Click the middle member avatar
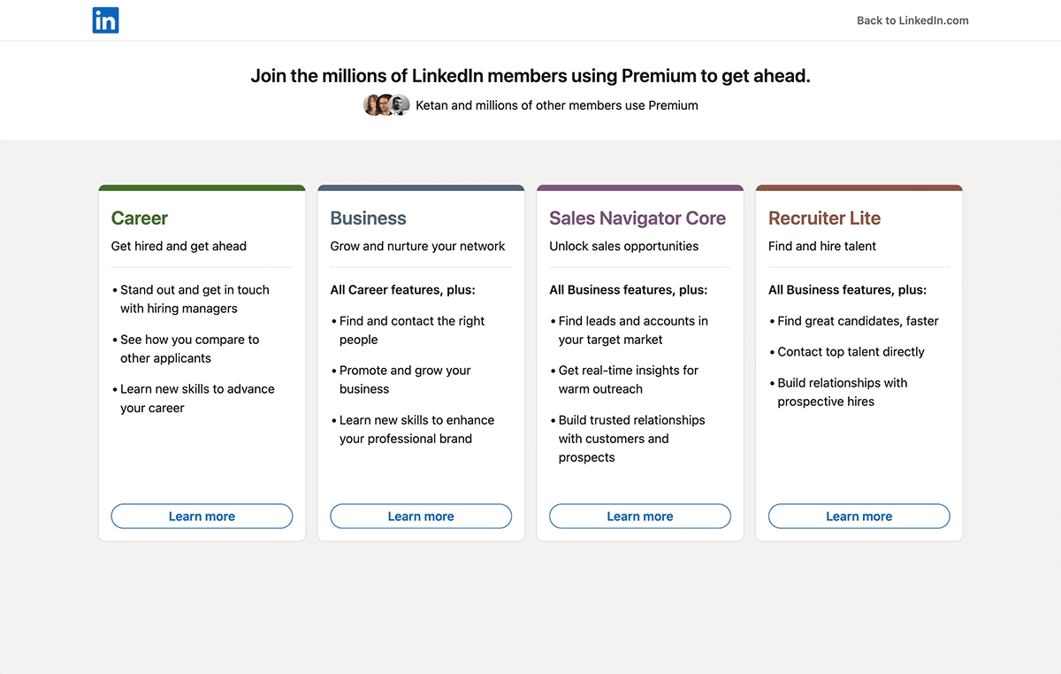The height and width of the screenshot is (674, 1061). click(386, 104)
